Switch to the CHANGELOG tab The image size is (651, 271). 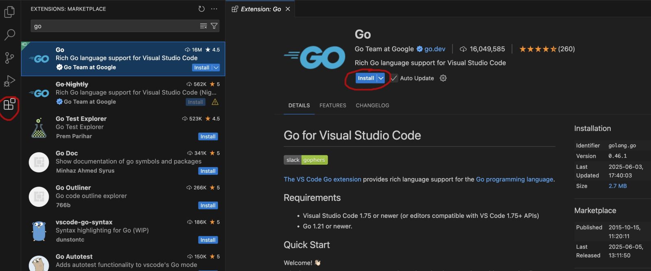[372, 105]
